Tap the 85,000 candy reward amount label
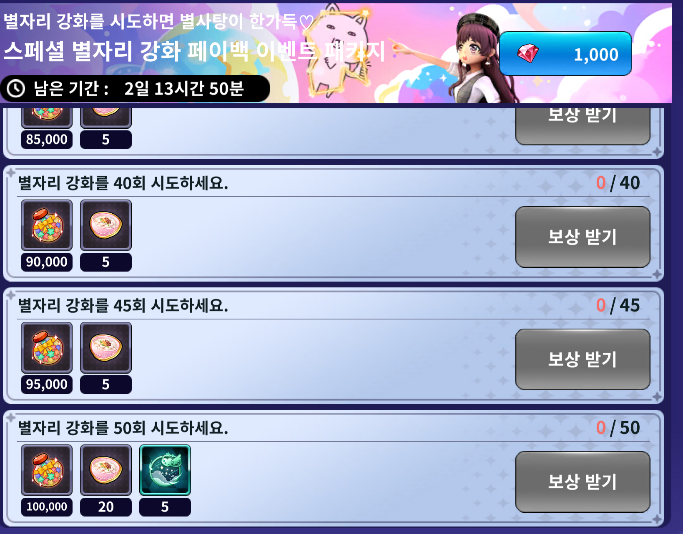 [47, 140]
